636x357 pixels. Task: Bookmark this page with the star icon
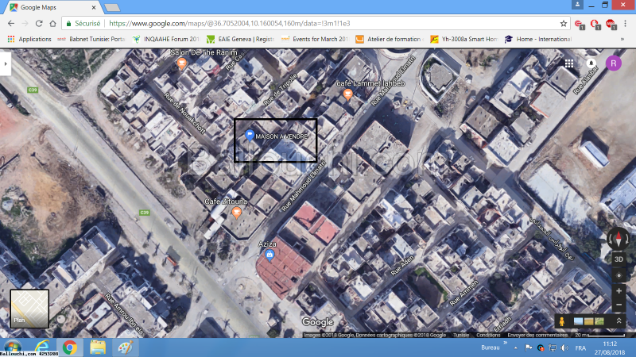pyautogui.click(x=564, y=24)
